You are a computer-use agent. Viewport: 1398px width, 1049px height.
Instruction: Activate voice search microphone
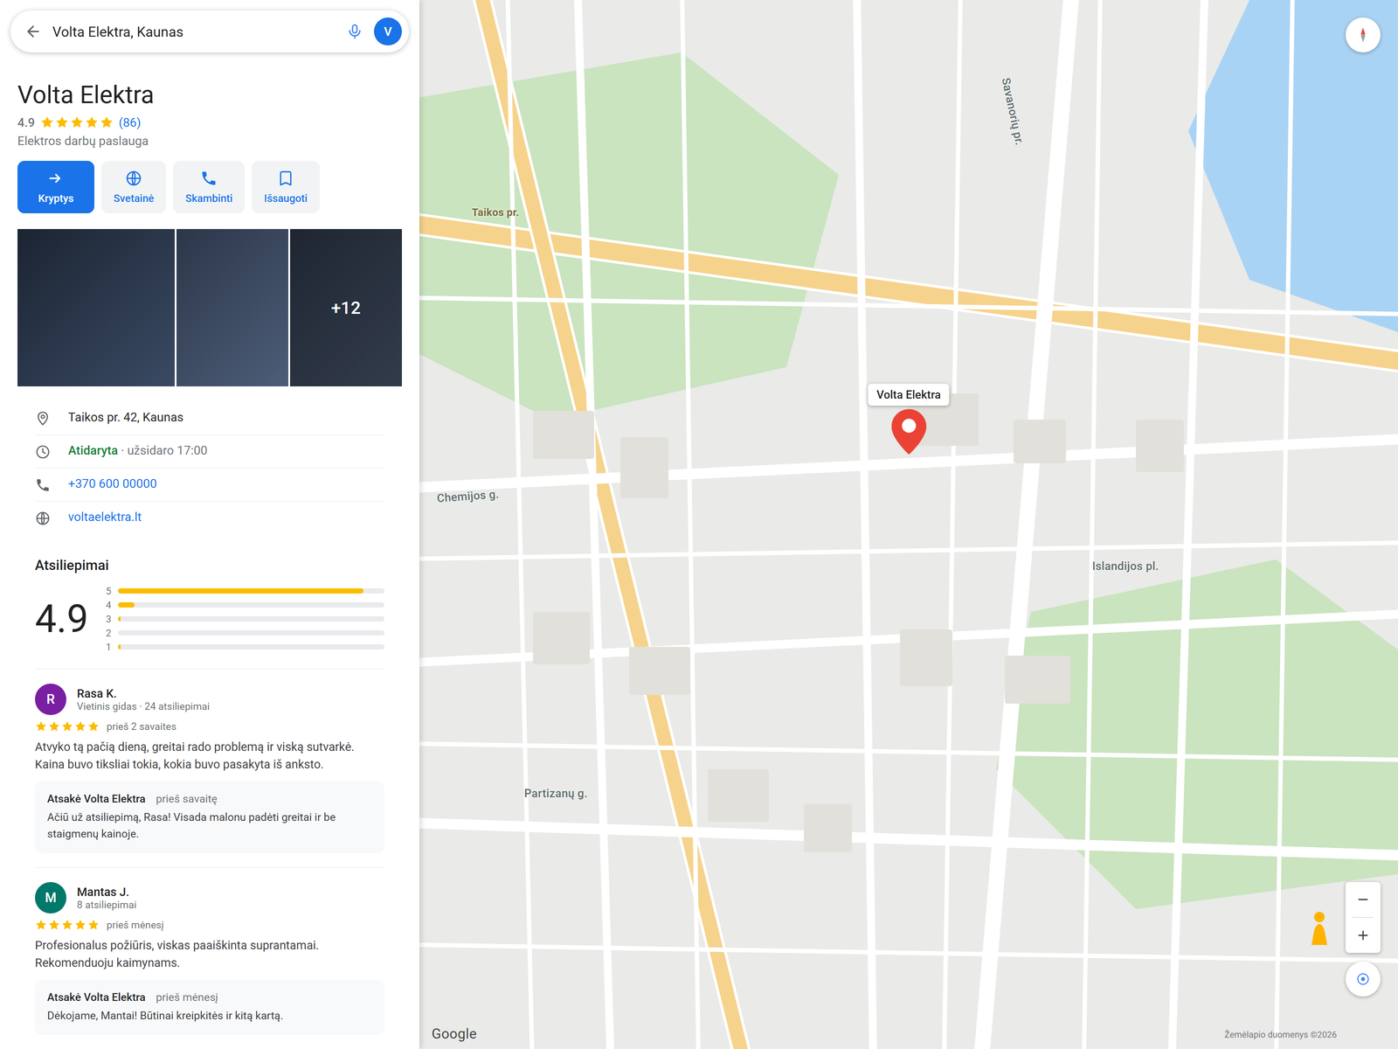click(x=355, y=31)
